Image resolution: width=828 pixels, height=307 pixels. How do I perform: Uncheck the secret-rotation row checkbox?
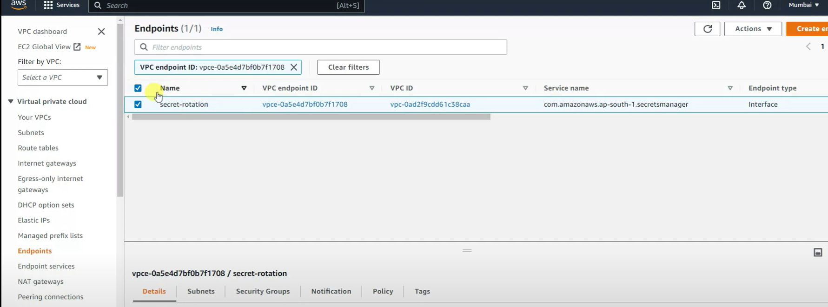click(x=138, y=105)
